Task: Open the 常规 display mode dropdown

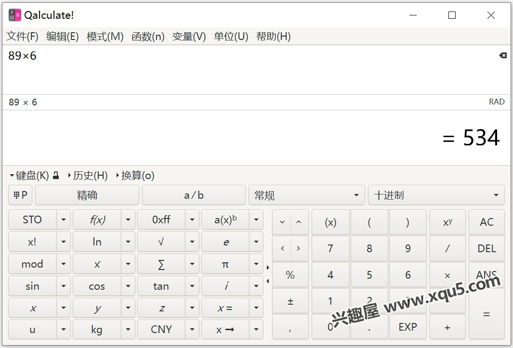Action: pos(306,195)
